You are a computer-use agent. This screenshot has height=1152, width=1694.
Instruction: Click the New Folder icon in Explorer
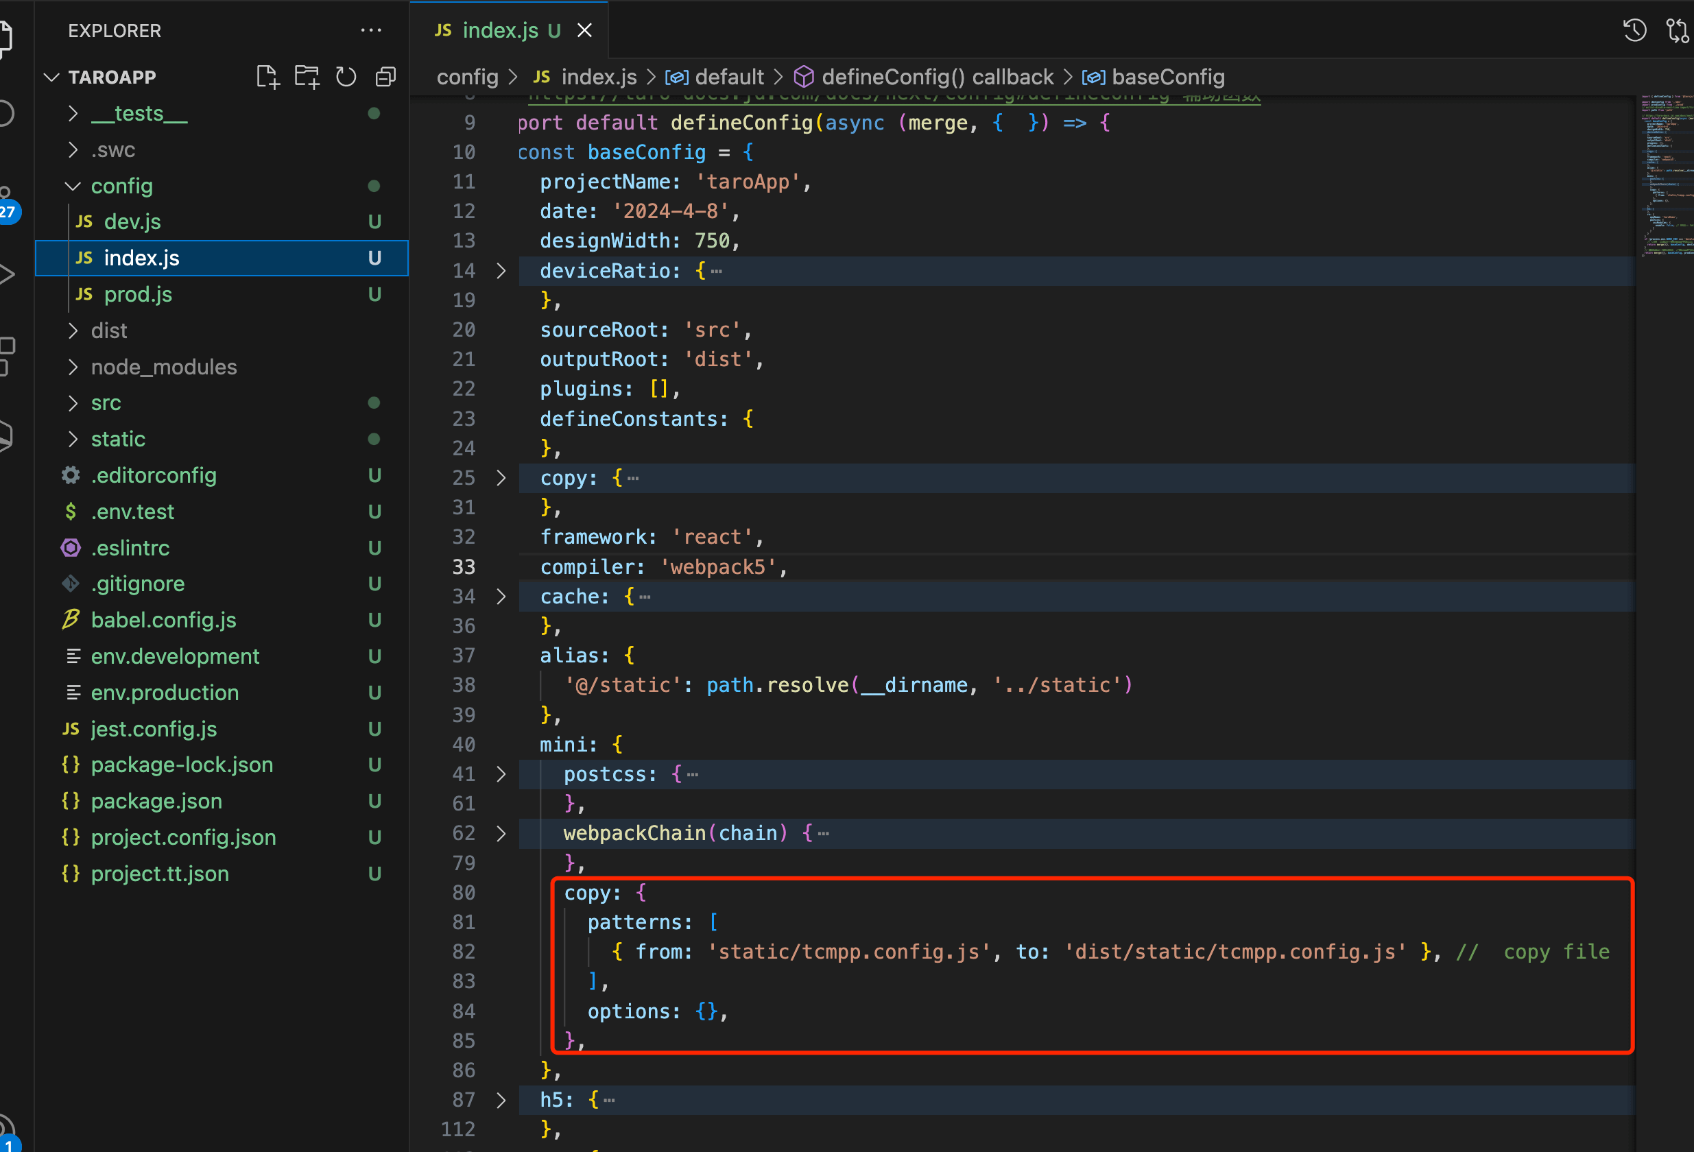pyautogui.click(x=307, y=77)
